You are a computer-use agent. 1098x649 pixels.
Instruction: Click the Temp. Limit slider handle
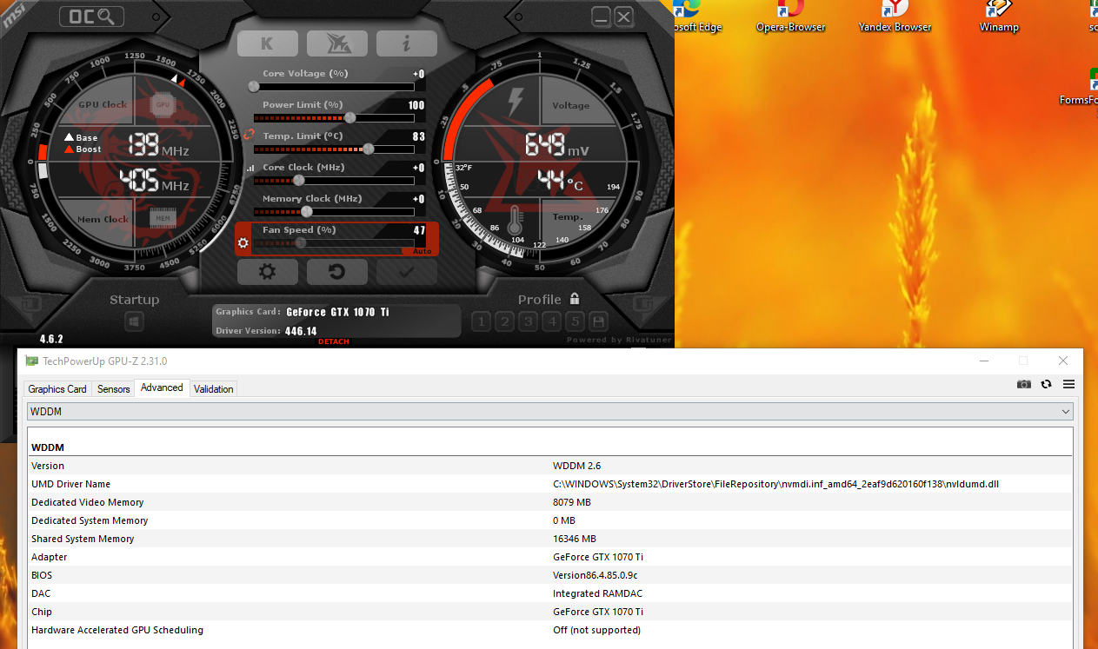click(x=369, y=149)
